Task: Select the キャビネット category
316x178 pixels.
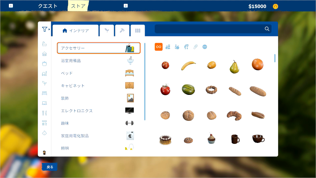Action: point(99,86)
